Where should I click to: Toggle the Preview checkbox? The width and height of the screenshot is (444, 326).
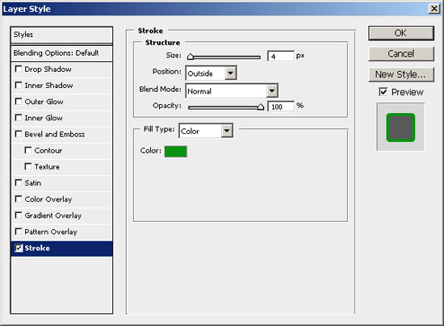383,92
